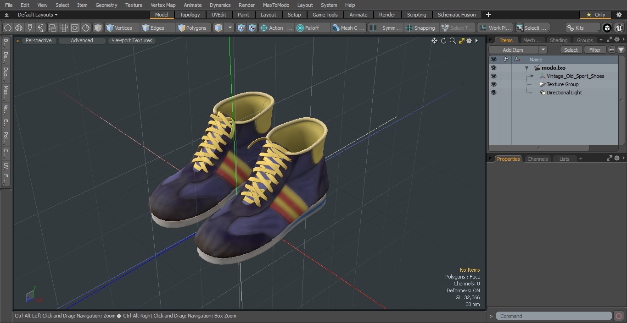The image size is (627, 323).
Task: Toggle the Snapping button
Action: (420, 28)
